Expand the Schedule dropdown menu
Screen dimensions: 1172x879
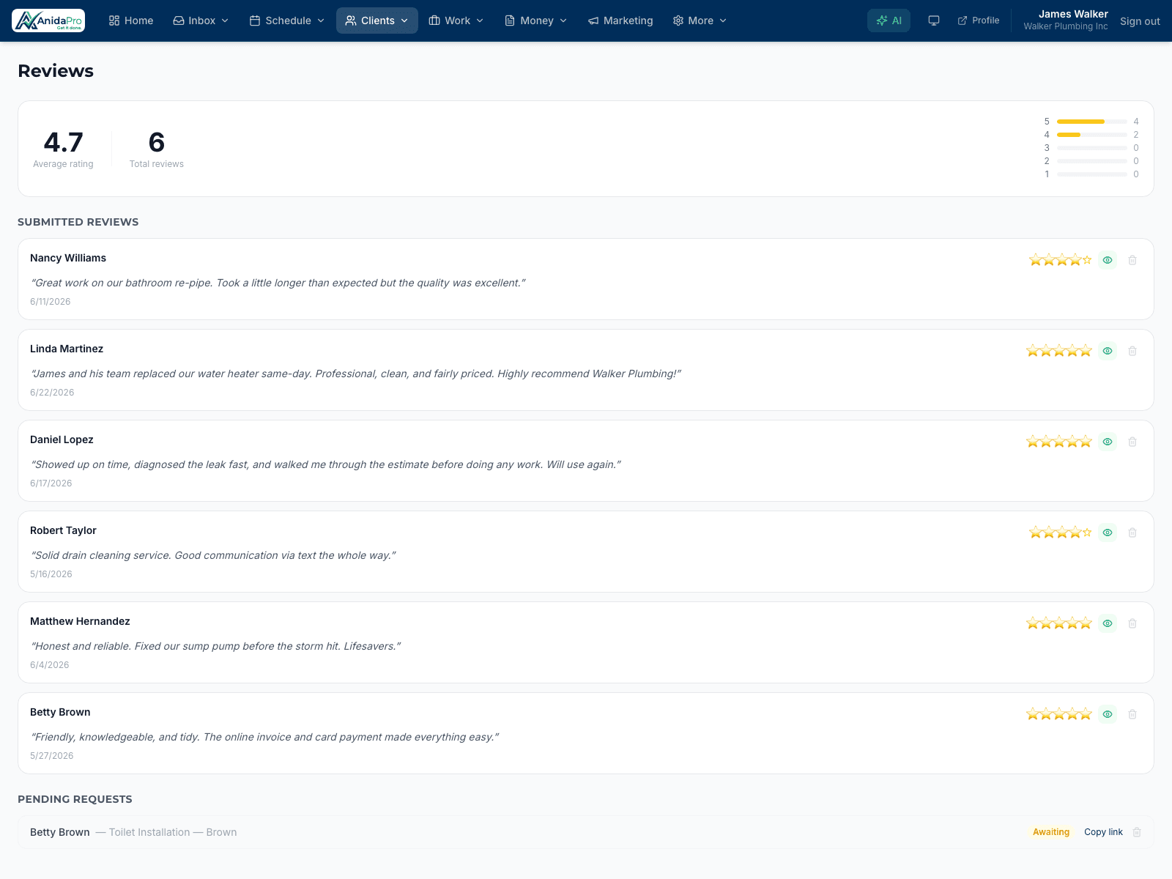pyautogui.click(x=286, y=21)
